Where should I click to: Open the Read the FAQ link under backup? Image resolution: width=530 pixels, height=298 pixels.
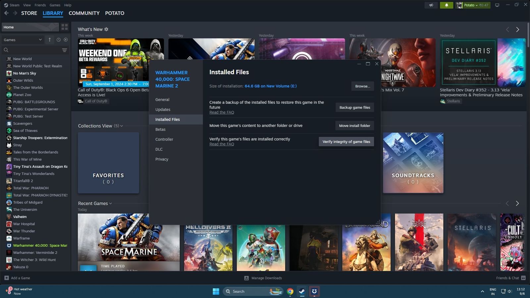point(222,112)
